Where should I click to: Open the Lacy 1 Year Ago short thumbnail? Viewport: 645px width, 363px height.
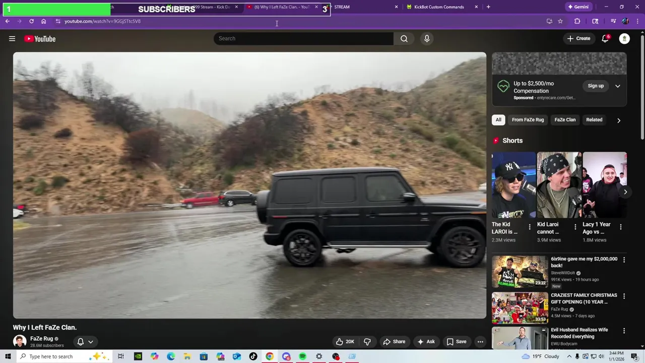(x=605, y=185)
